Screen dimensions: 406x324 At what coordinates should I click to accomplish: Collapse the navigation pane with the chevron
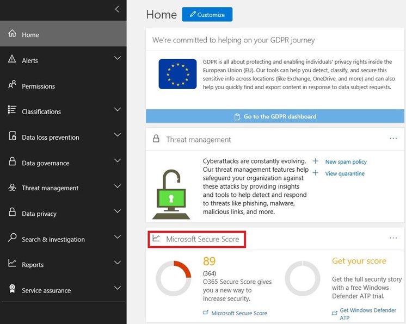pyautogui.click(x=117, y=9)
